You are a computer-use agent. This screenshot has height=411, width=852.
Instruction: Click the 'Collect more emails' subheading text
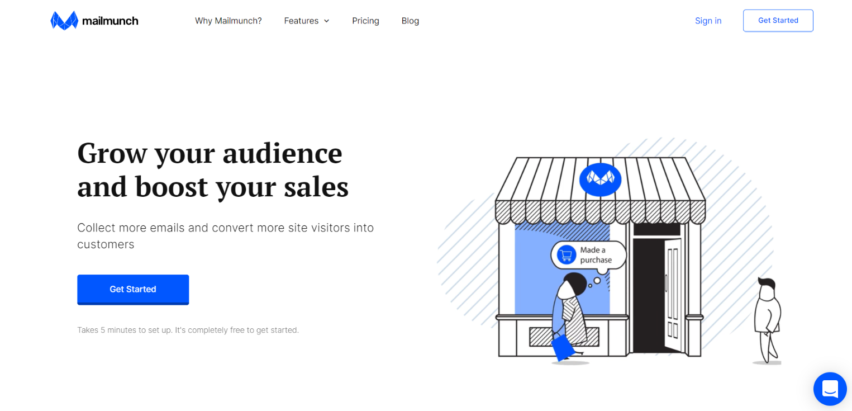(225, 236)
